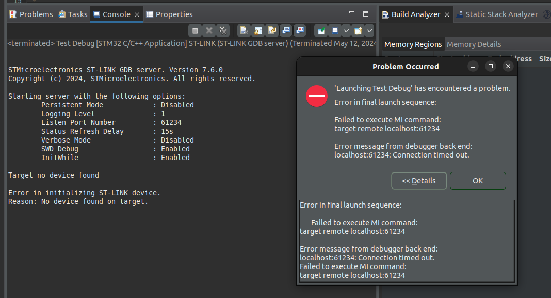Viewport: 551px width, 298px height.
Task: Remove all terminated launches
Action: point(222,30)
